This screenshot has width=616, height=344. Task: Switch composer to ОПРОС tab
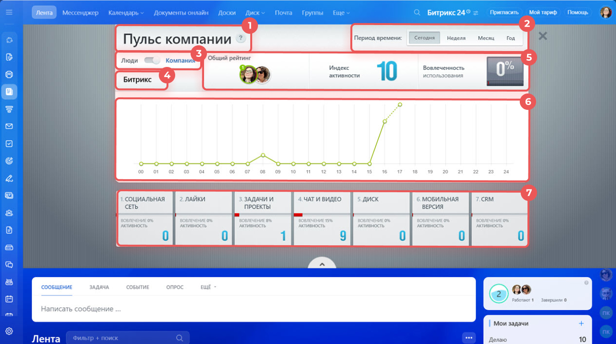pos(175,287)
